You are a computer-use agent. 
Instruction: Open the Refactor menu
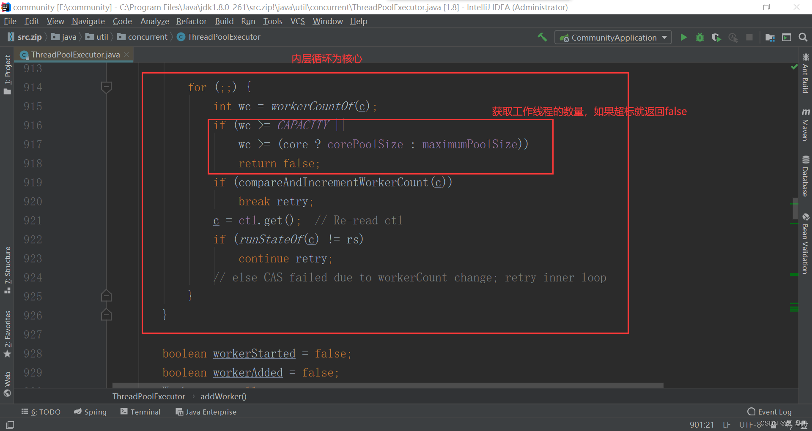coord(191,21)
